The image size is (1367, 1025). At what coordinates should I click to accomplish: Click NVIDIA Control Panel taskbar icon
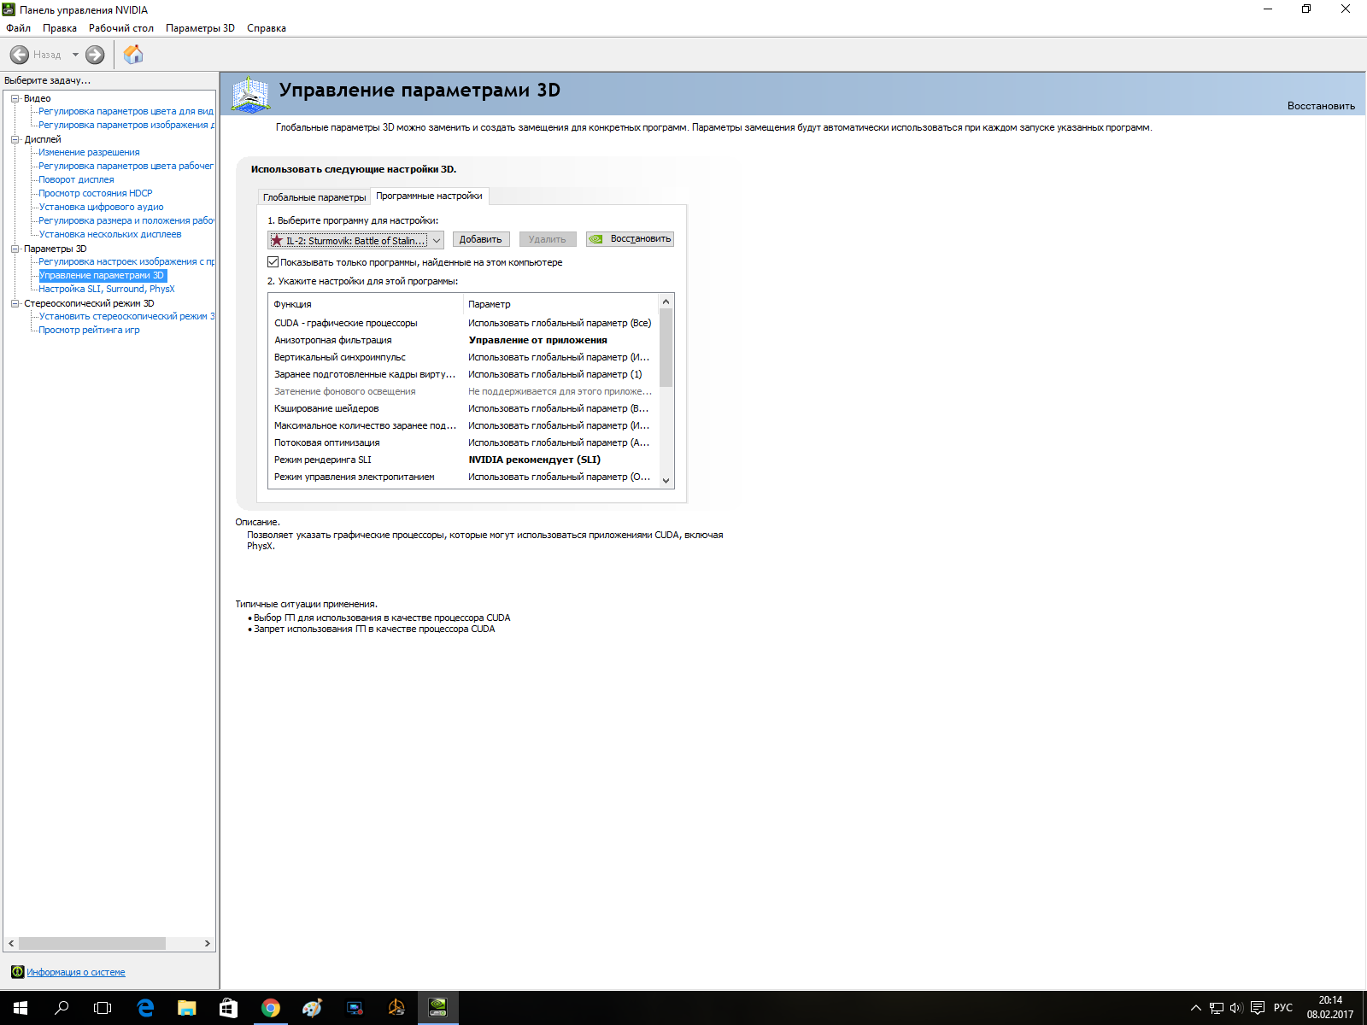437,1008
